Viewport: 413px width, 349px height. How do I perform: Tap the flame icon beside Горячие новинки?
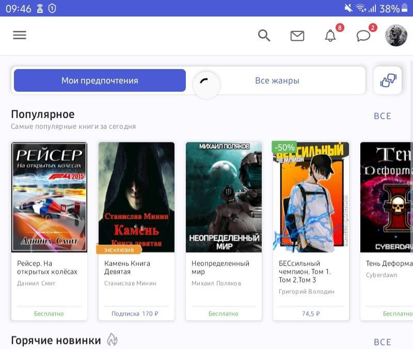[112, 340]
